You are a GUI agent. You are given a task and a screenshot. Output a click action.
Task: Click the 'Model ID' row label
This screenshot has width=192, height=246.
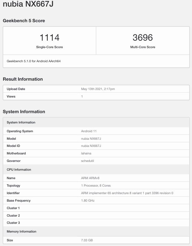pyautogui.click(x=13, y=146)
